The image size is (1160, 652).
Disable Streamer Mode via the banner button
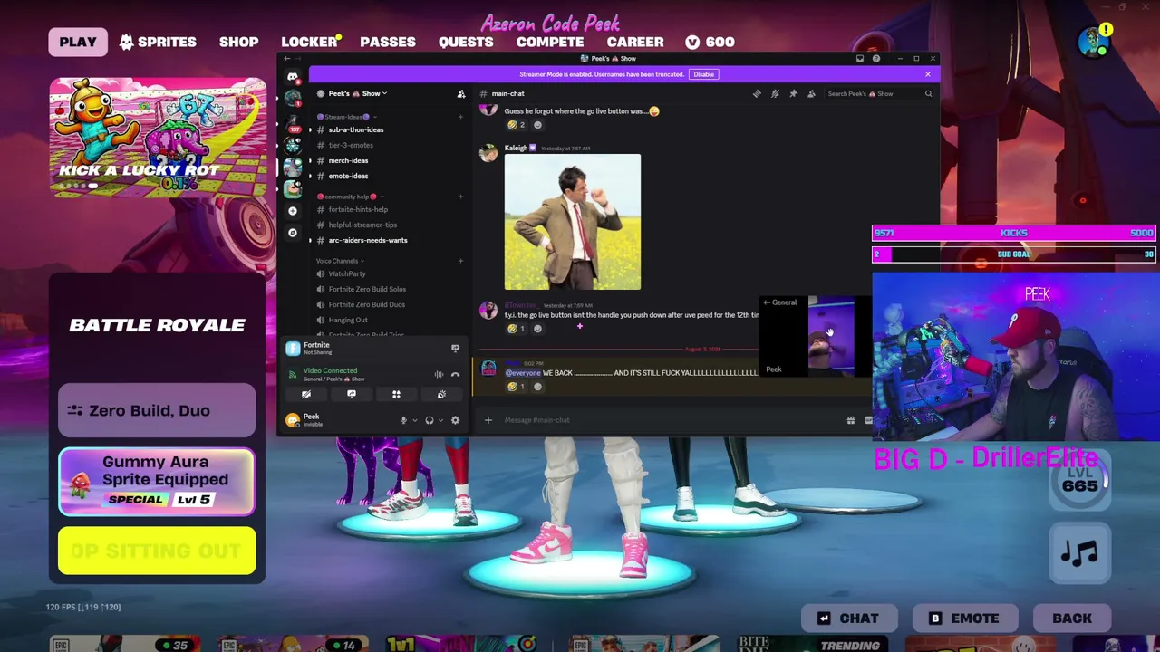[703, 74]
